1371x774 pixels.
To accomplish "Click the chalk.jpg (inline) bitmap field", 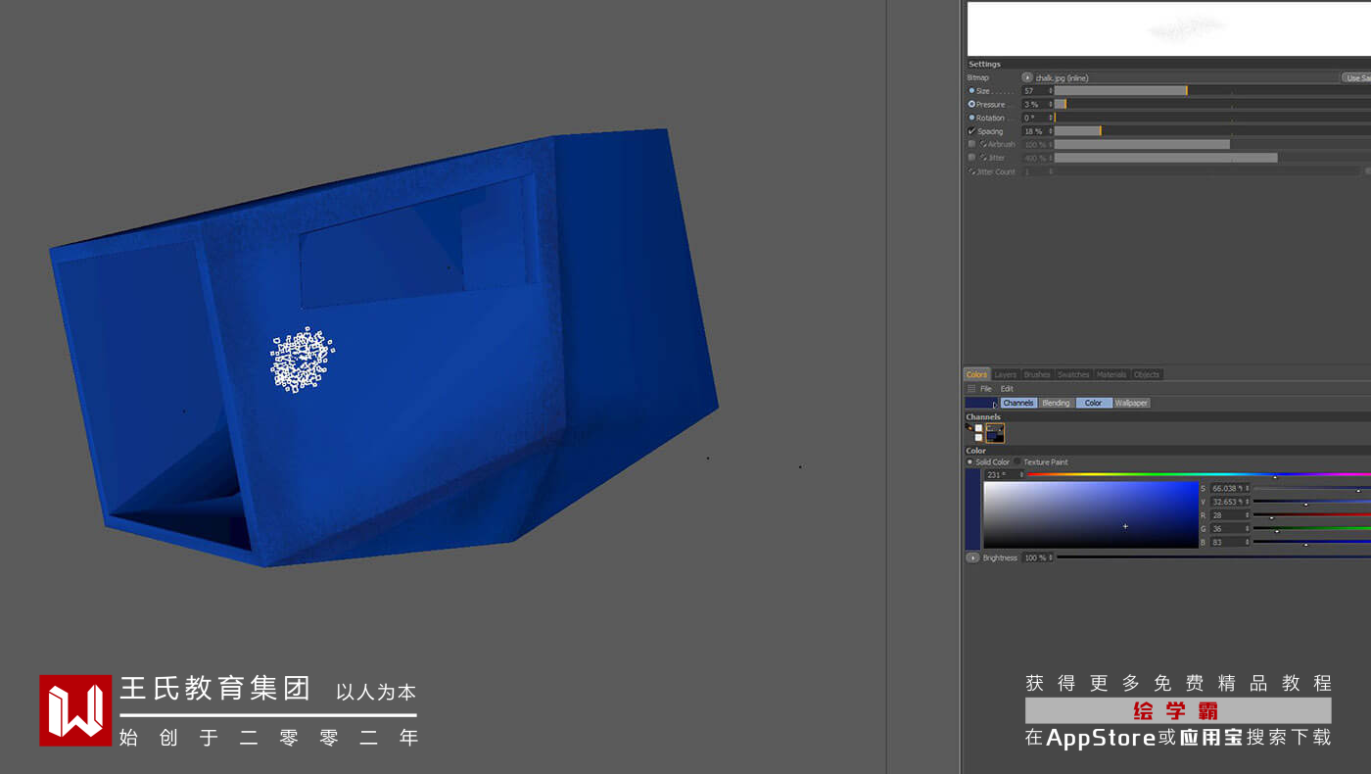I will click(1187, 77).
